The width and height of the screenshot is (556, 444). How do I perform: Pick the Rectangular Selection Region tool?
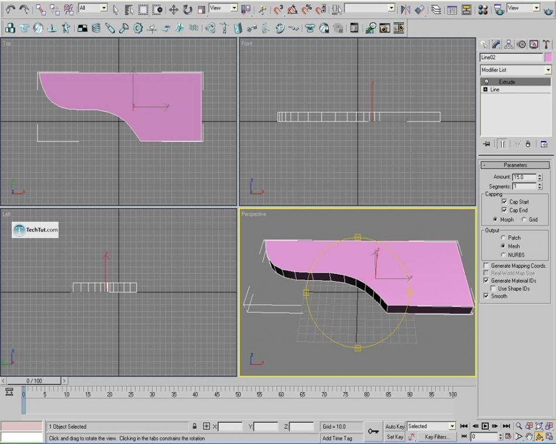click(143, 10)
